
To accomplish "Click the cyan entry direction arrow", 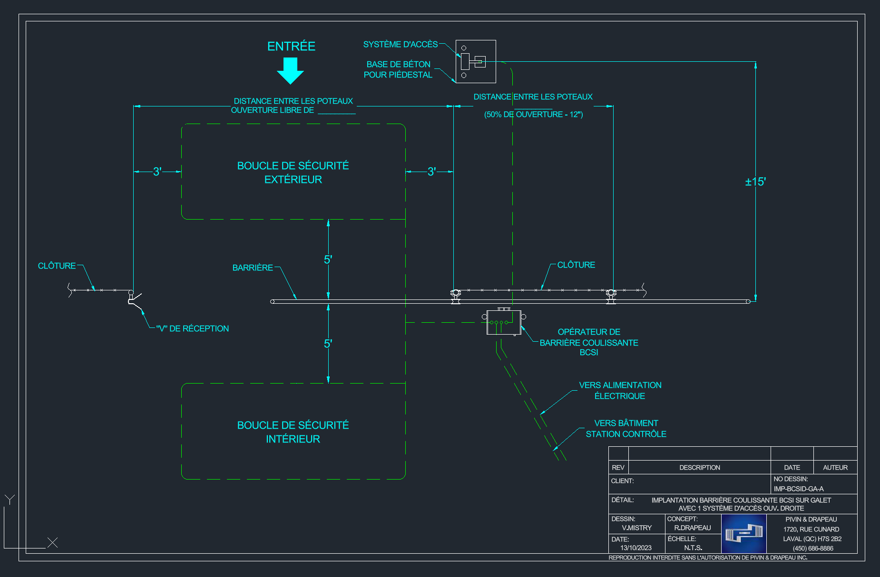I will (x=290, y=71).
